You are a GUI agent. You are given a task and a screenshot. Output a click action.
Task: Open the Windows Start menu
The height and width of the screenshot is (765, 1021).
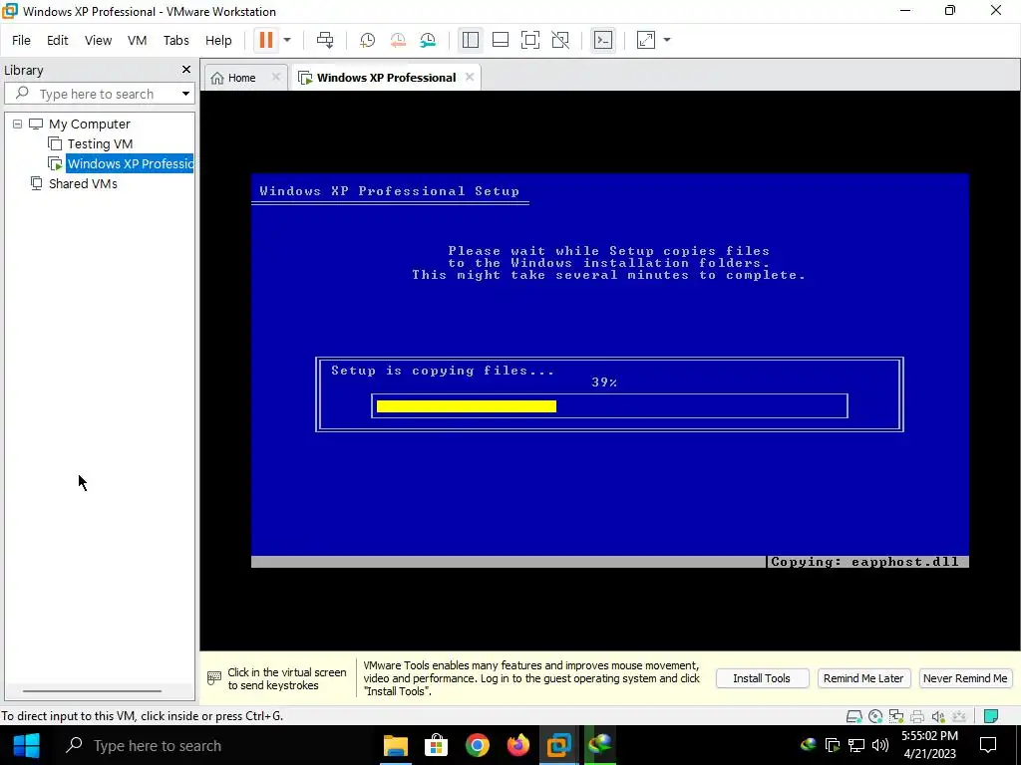pyautogui.click(x=27, y=745)
